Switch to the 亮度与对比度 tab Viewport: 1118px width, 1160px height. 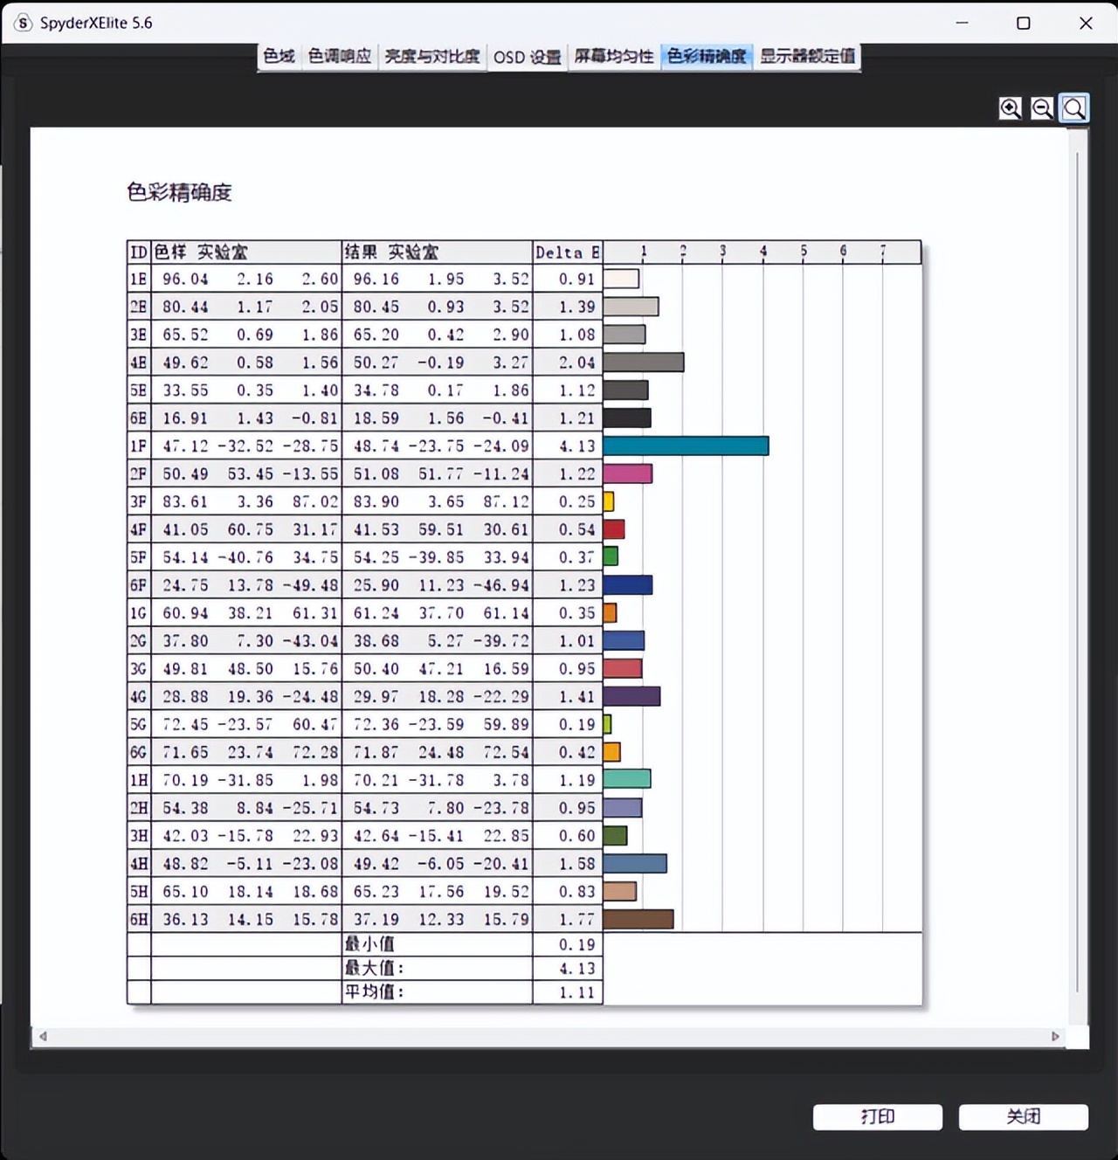(431, 56)
